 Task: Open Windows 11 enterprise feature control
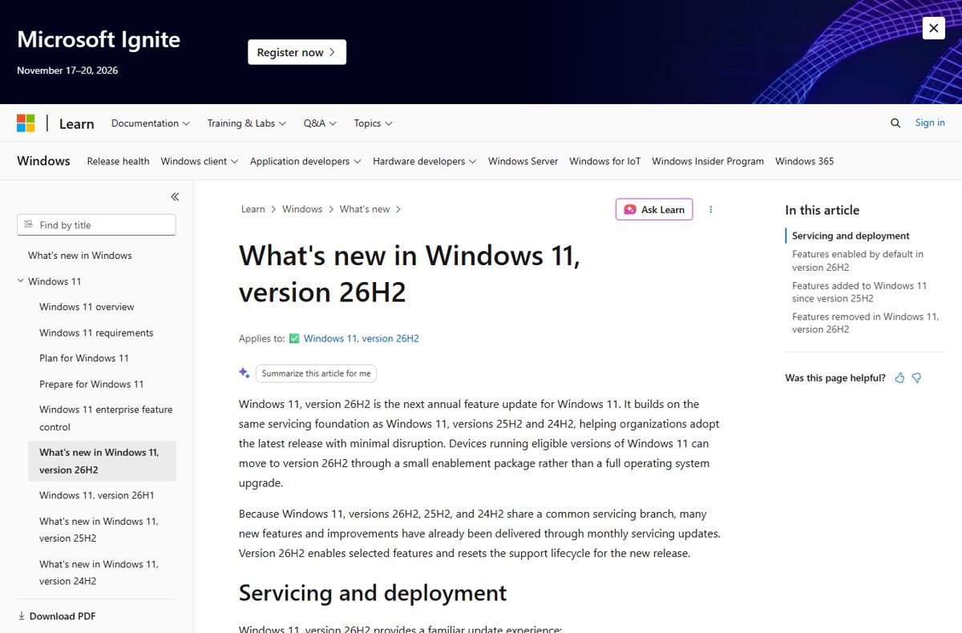pyautogui.click(x=106, y=418)
